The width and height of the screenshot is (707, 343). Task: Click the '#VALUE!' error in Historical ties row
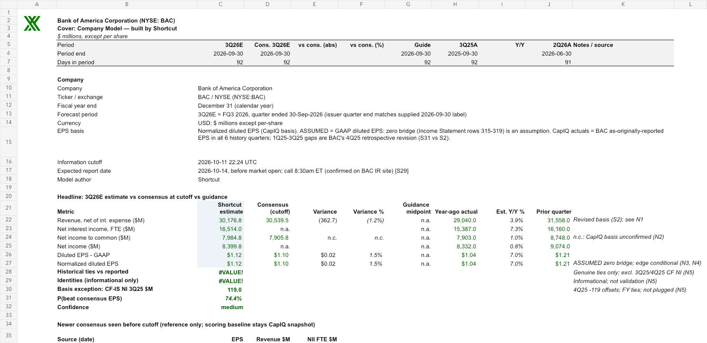click(231, 273)
